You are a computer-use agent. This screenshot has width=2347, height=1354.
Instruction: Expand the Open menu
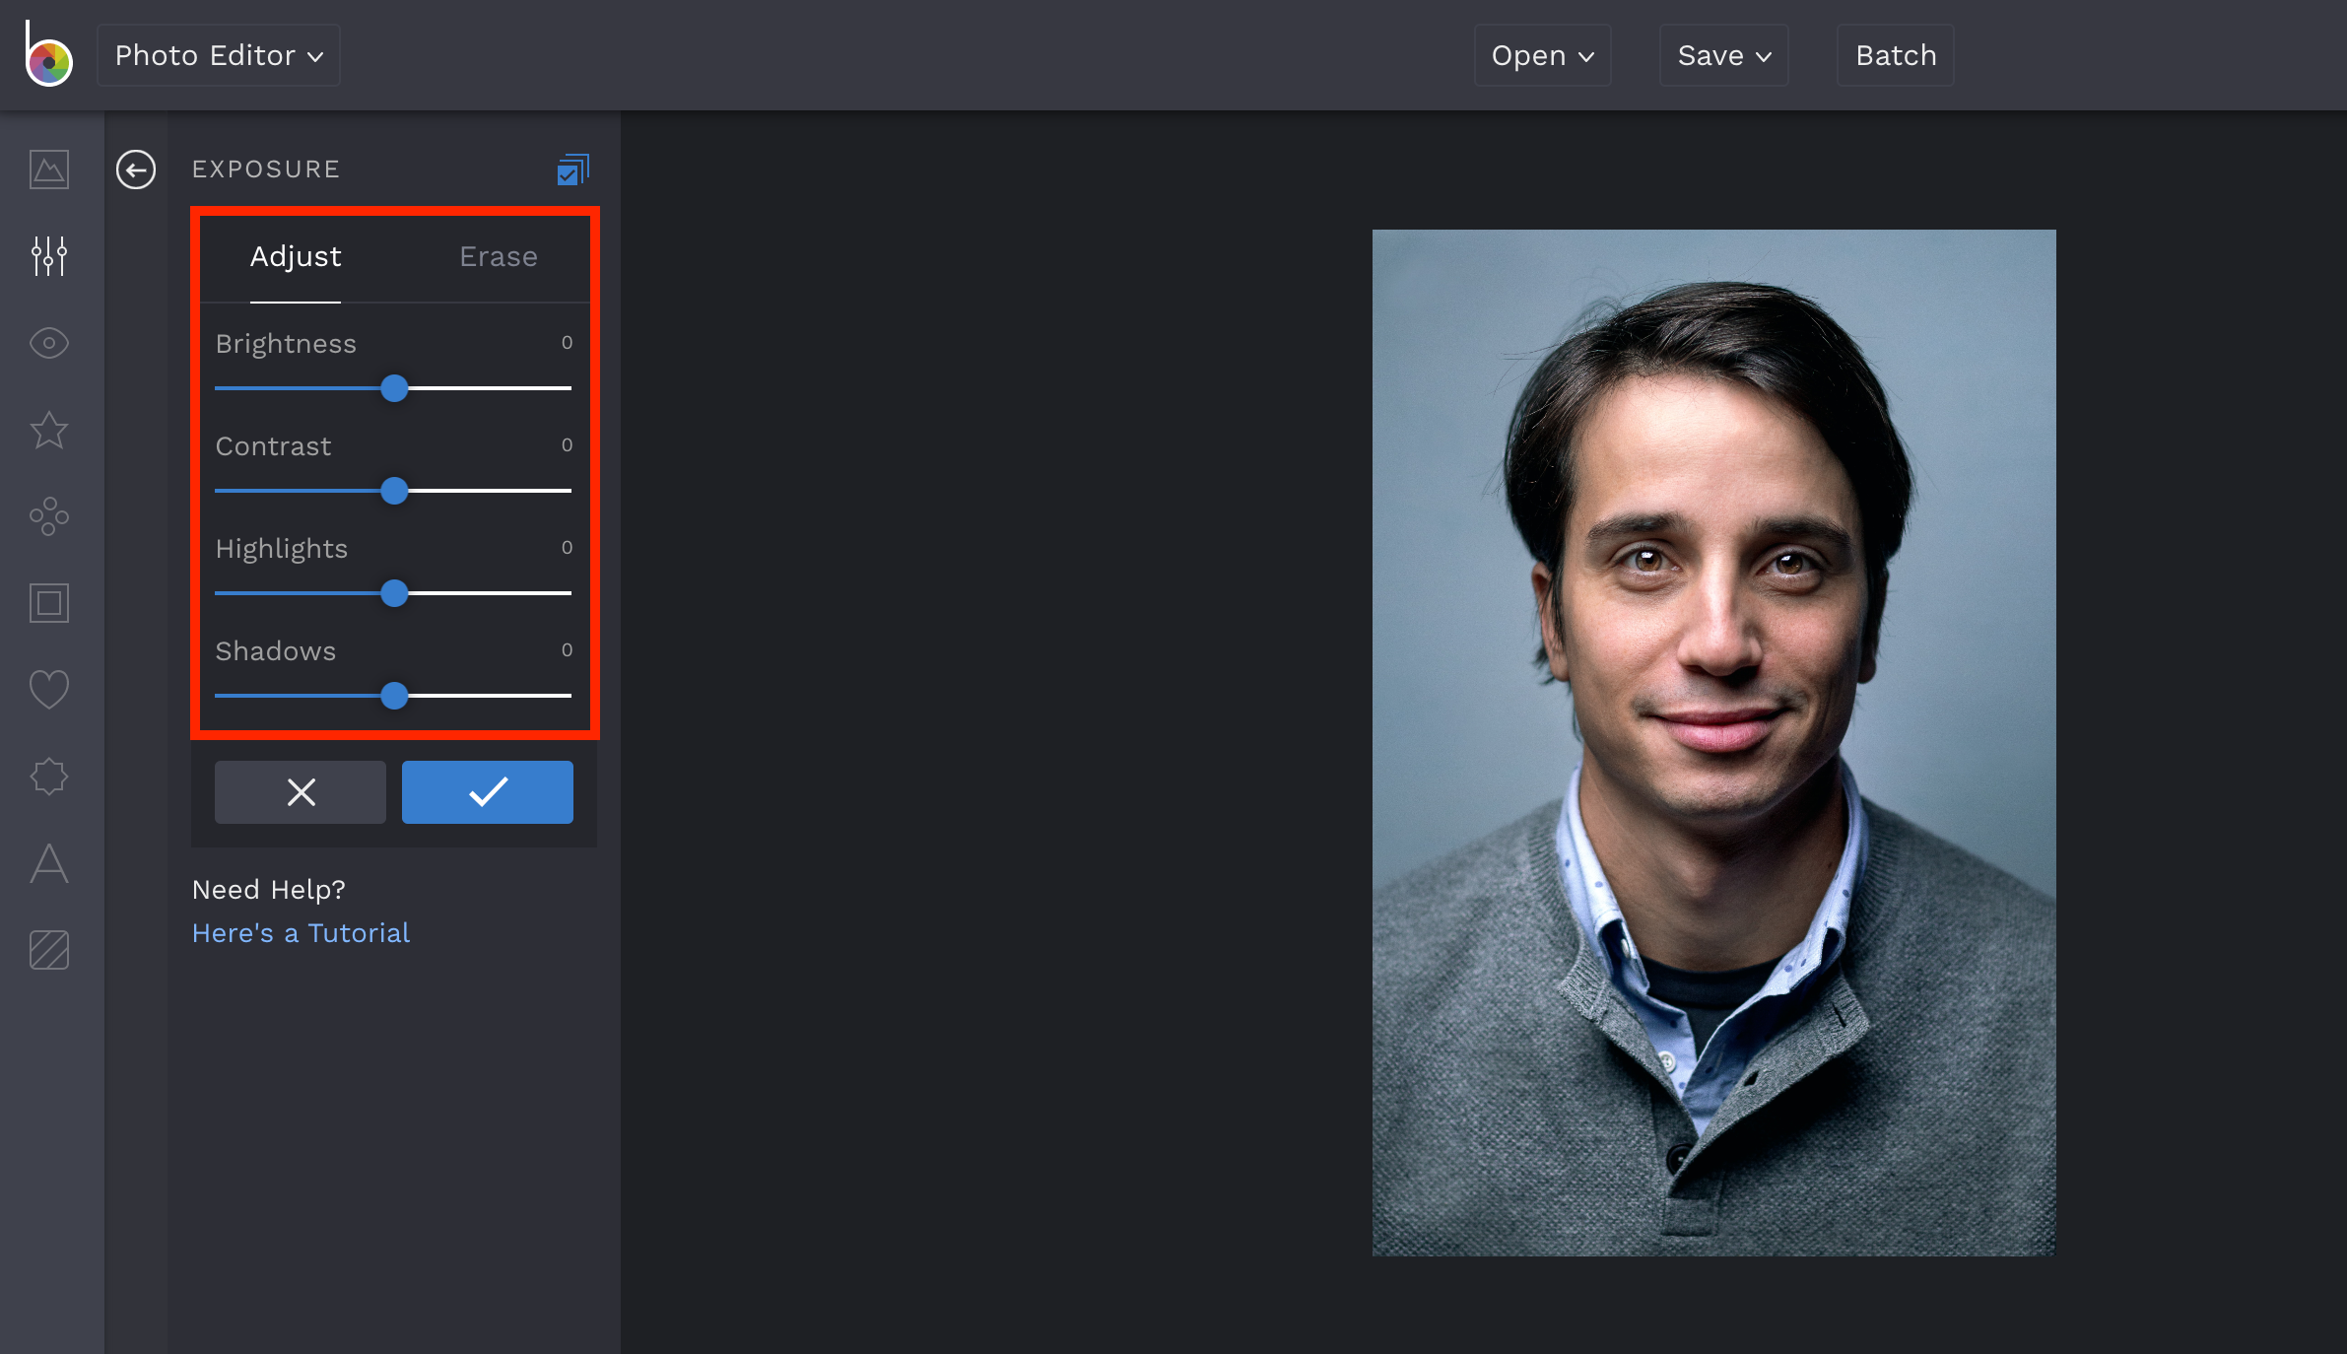click(x=1541, y=55)
